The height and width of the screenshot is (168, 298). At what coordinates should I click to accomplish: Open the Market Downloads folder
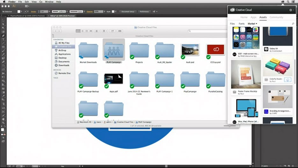click(x=88, y=50)
